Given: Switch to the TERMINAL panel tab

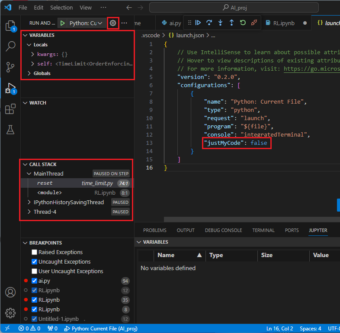Looking at the screenshot, I should (x=263, y=230).
